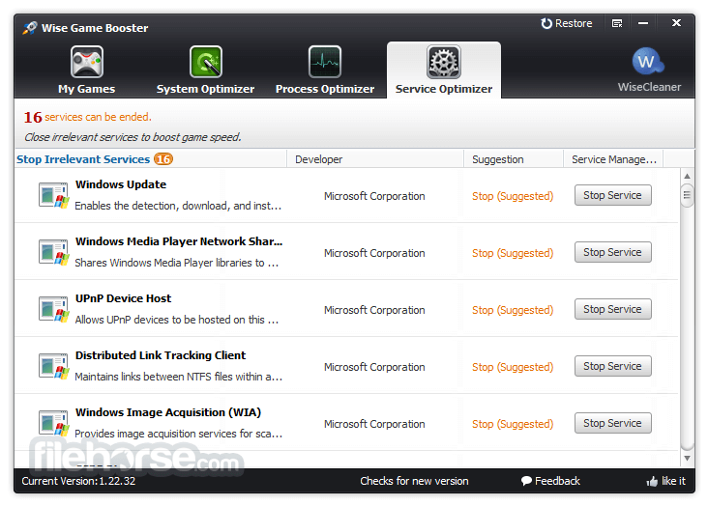Viewport: 708px width, 506px height.
Task: Switch to the My Games tab label
Action: [87, 89]
